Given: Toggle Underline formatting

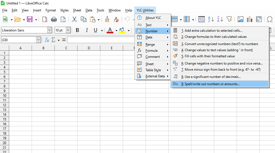Looking at the screenshot, I should (x=96, y=30).
